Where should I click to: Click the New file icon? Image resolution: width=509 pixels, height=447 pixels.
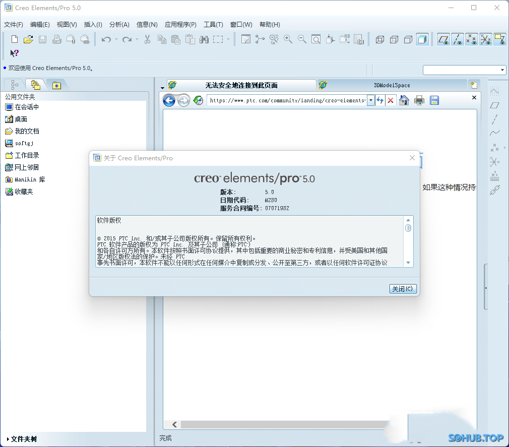[15, 39]
